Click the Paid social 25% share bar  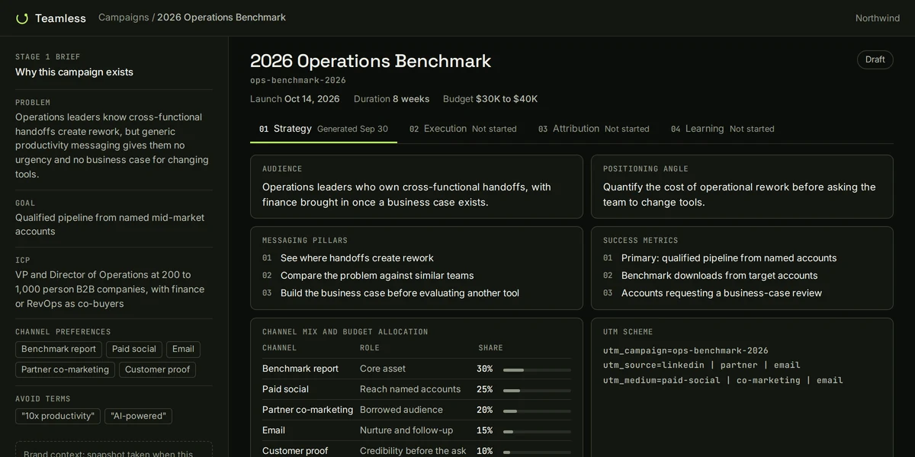537,390
